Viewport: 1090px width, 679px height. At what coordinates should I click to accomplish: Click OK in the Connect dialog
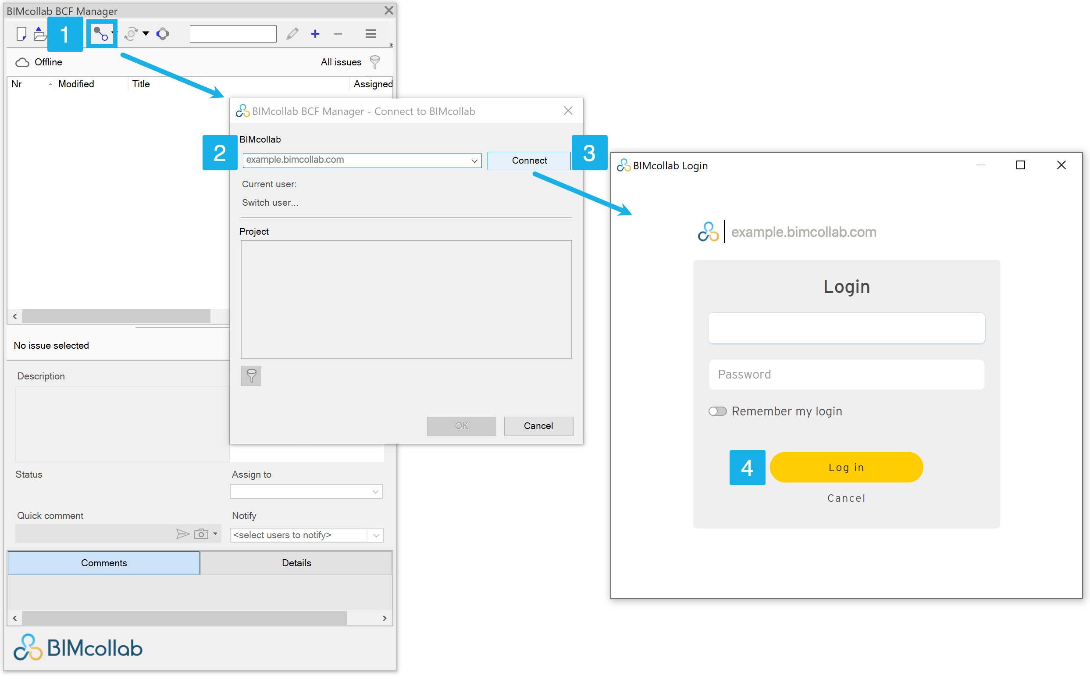pyautogui.click(x=462, y=426)
